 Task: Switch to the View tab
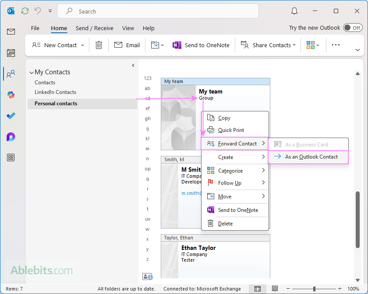click(x=128, y=28)
